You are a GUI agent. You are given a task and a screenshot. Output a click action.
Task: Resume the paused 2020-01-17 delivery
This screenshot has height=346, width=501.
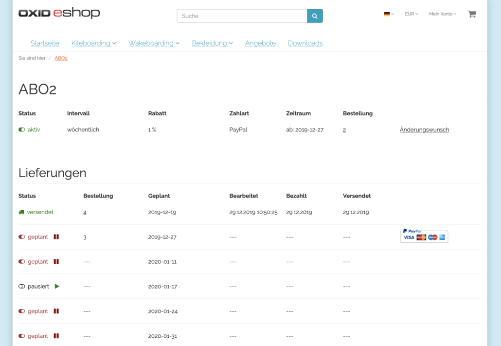point(57,287)
